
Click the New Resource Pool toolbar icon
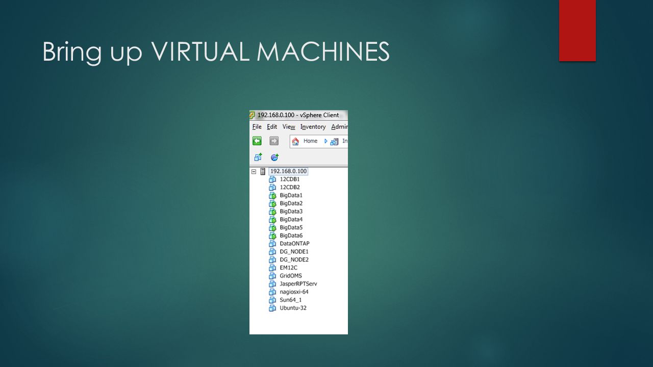(274, 158)
